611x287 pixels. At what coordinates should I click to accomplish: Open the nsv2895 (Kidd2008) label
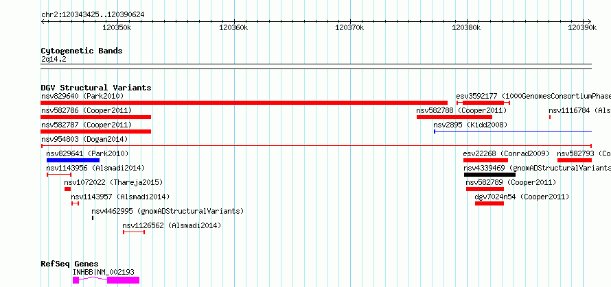470,125
